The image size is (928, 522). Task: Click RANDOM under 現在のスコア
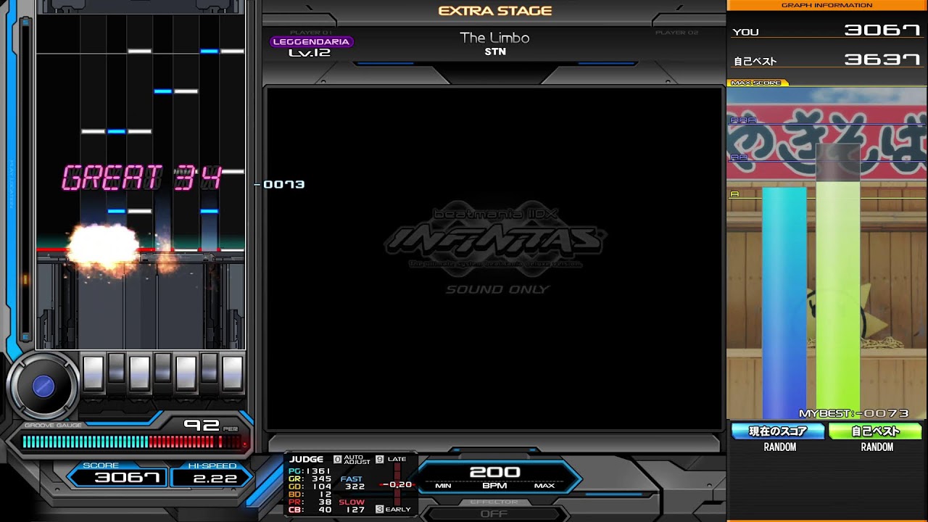pyautogui.click(x=780, y=447)
